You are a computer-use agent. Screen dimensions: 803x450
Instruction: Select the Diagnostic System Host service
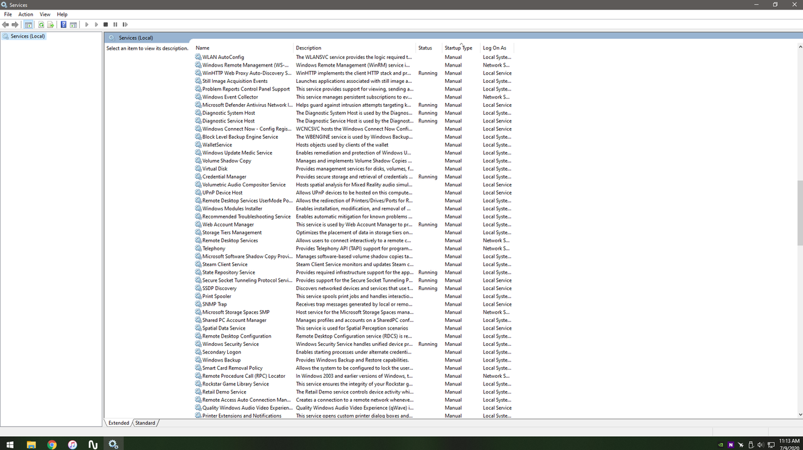coord(354,113)
